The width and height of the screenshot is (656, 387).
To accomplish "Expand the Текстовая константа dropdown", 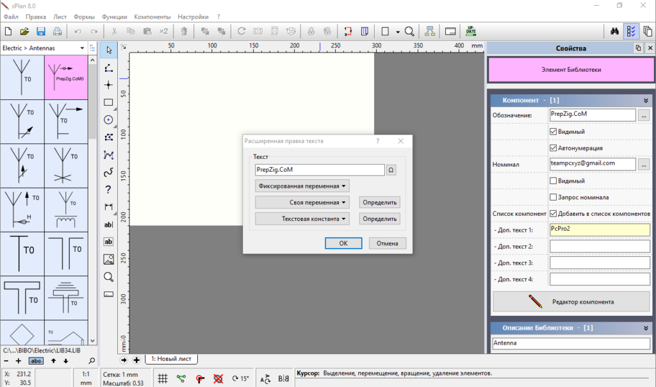I will (x=302, y=218).
